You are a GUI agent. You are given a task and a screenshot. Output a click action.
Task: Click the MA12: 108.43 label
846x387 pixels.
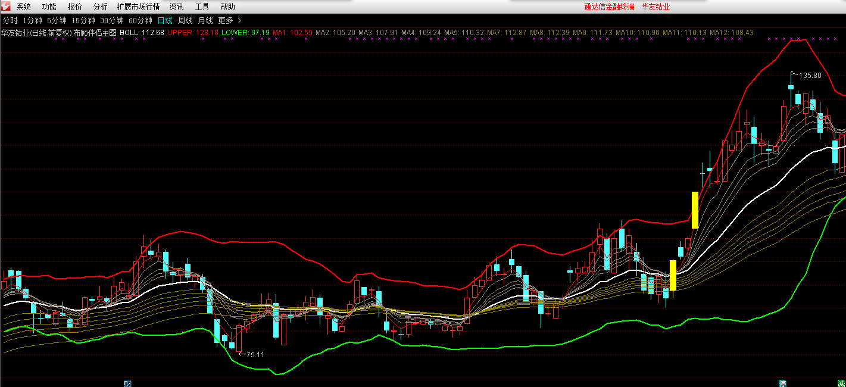pyautogui.click(x=732, y=33)
